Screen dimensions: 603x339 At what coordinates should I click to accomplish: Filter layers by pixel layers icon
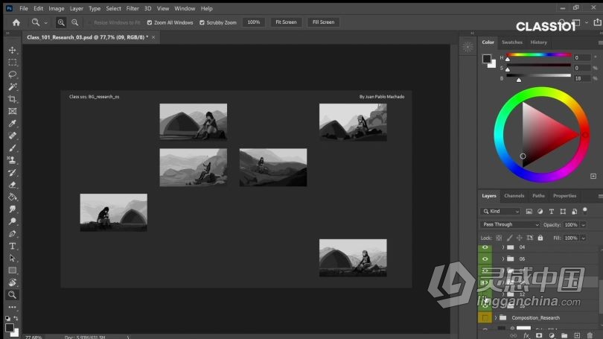[x=529, y=212]
